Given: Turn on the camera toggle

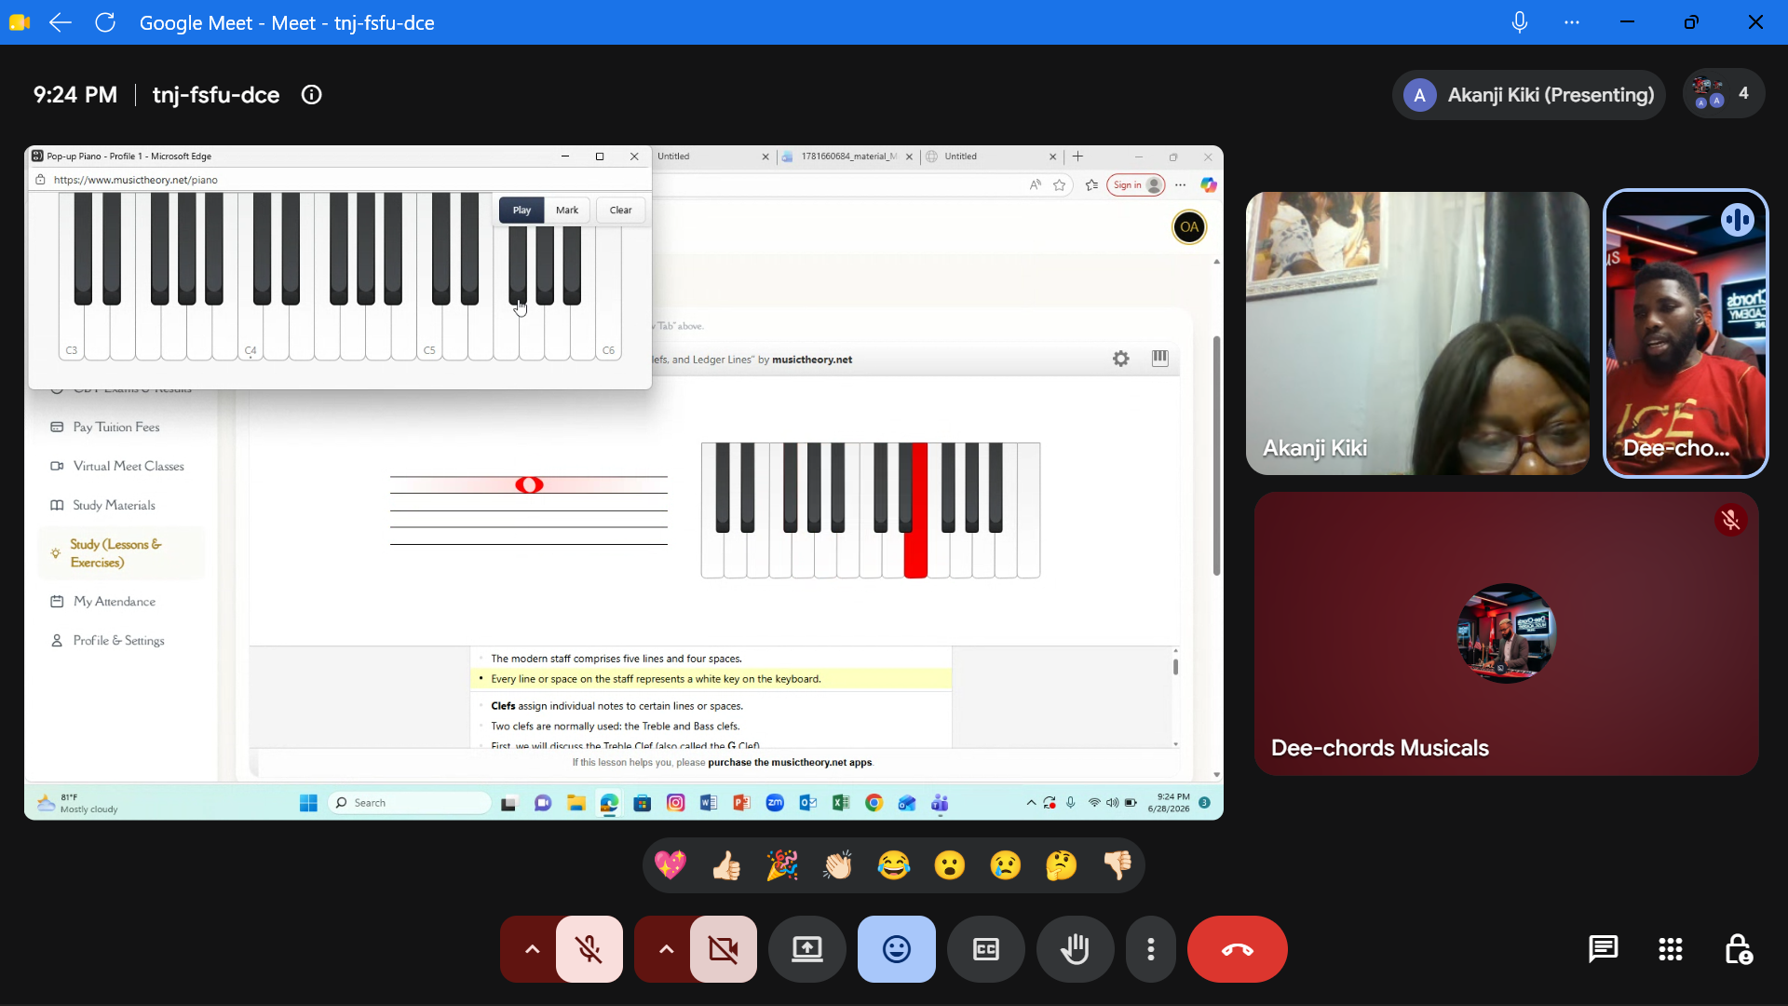Looking at the screenshot, I should click(724, 949).
